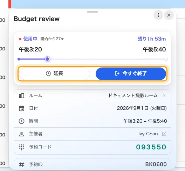
Task: Click the clock icon in 延長 button
Action: pos(48,73)
